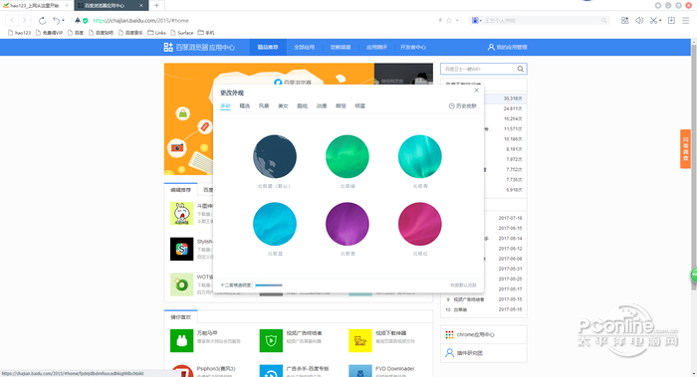Viewport: 697px width, 377px height.
Task: Click the 百度浏览器应用中心 logo
Action: click(x=199, y=47)
